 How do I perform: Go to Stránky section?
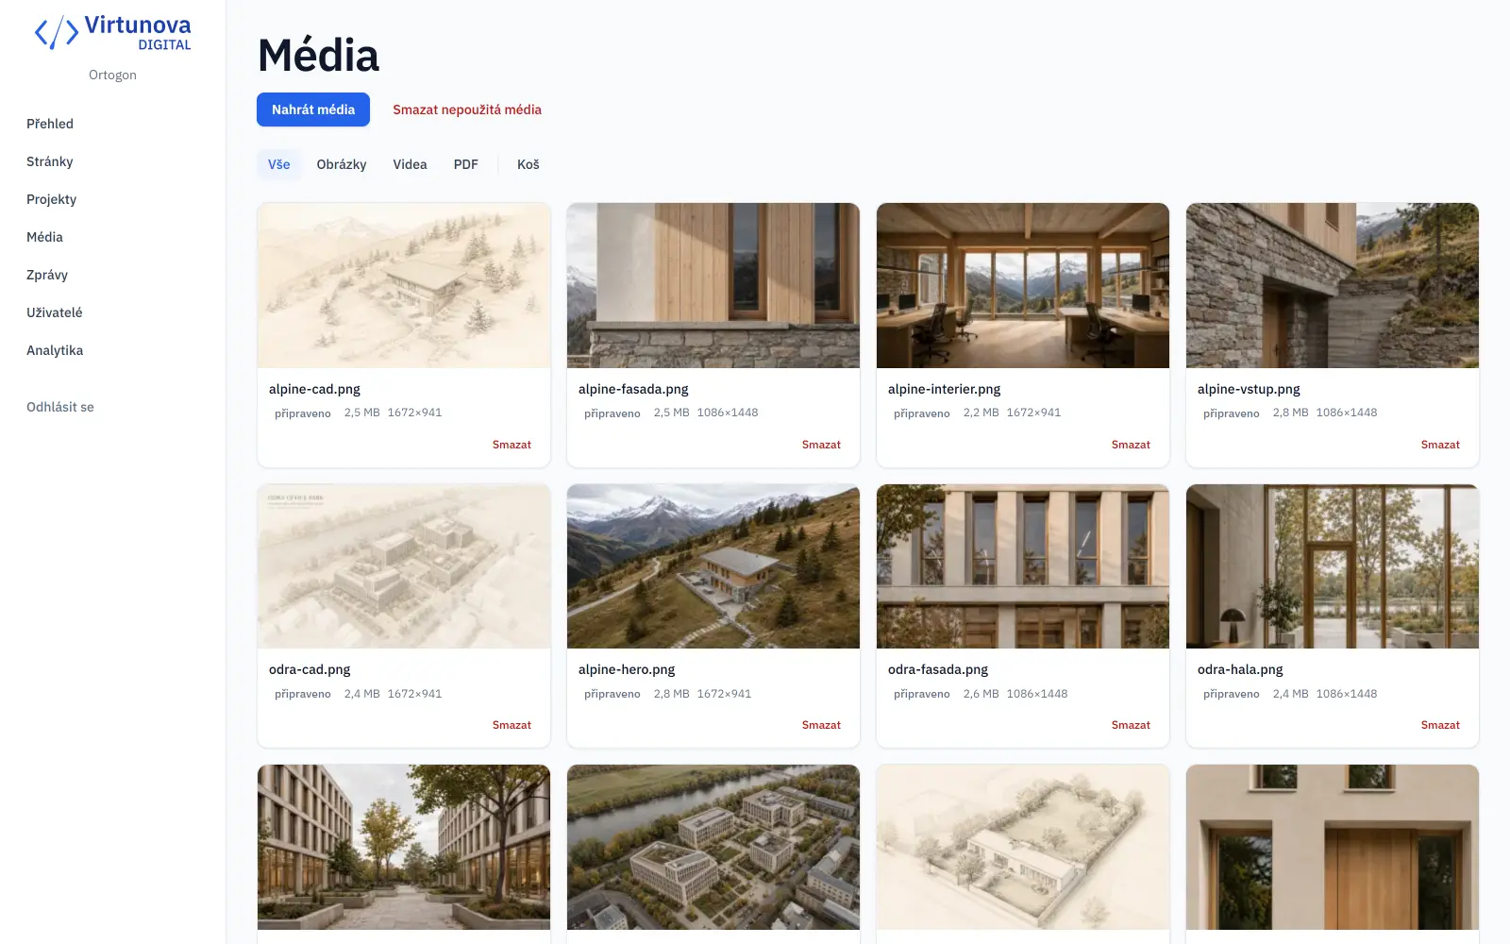(50, 161)
